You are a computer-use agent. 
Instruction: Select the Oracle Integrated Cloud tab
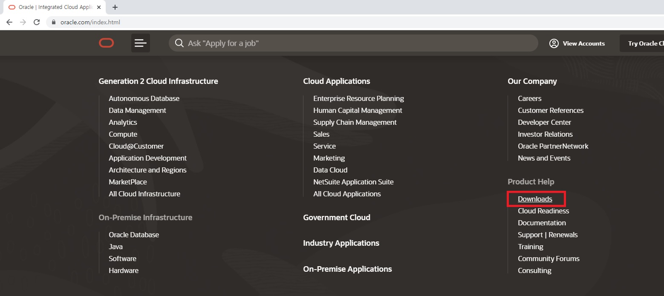coord(55,7)
